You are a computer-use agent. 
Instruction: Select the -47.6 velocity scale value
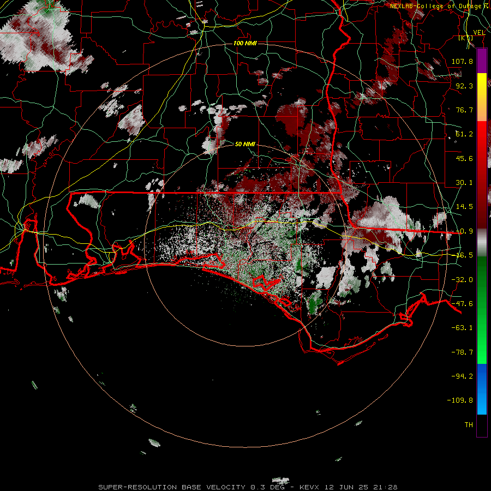(462, 304)
